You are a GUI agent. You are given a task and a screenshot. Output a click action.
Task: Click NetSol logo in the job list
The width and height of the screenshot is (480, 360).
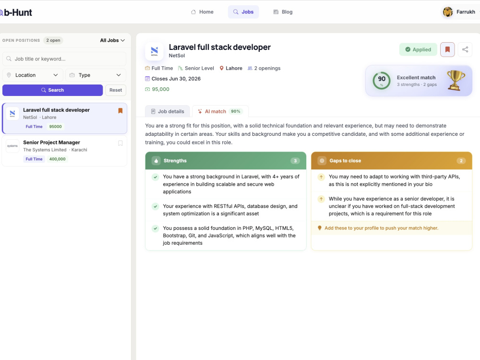[x=12, y=113]
